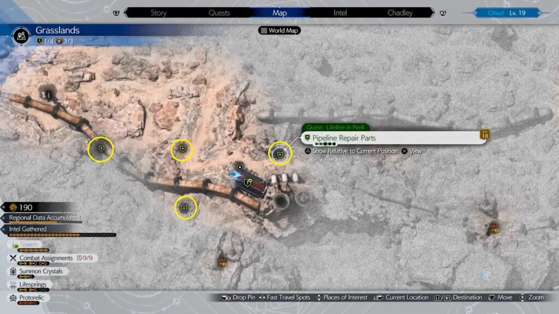Screen dimensions: 559x314
Task: Click the World Map button
Action: [279, 31]
